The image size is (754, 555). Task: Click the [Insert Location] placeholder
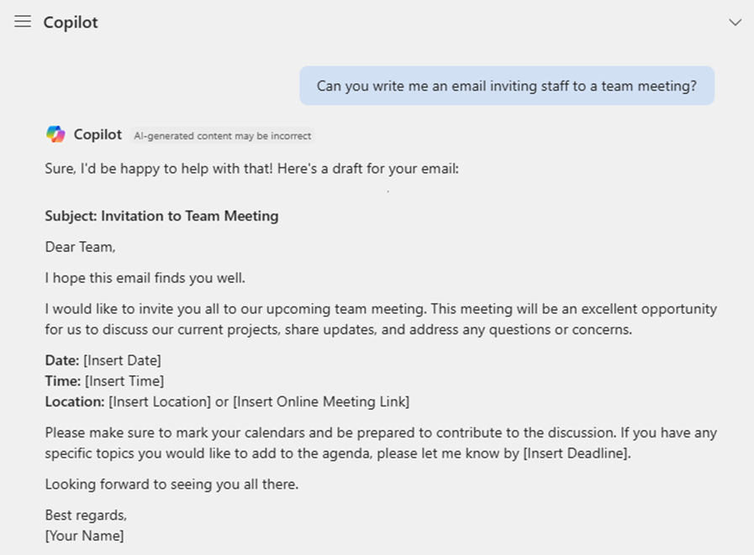pyautogui.click(x=160, y=401)
